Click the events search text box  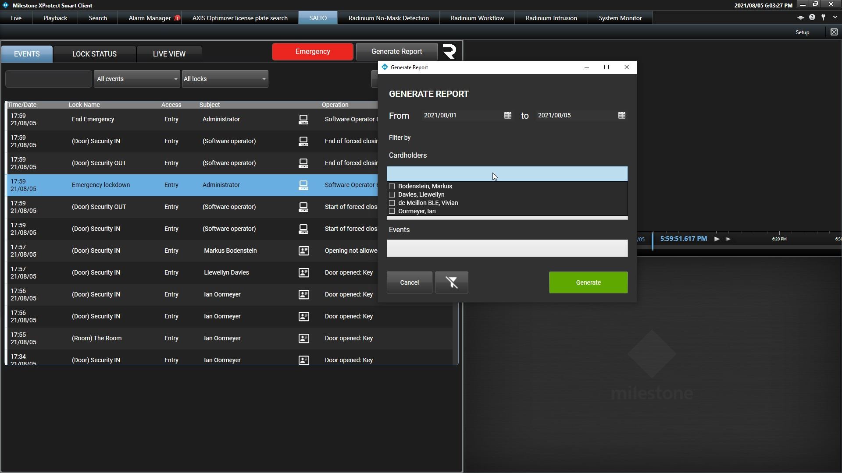[49, 79]
